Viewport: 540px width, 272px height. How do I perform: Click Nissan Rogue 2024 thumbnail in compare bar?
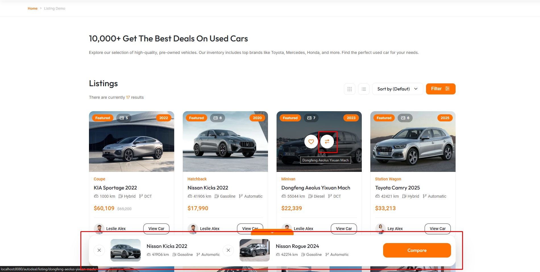coord(255,250)
